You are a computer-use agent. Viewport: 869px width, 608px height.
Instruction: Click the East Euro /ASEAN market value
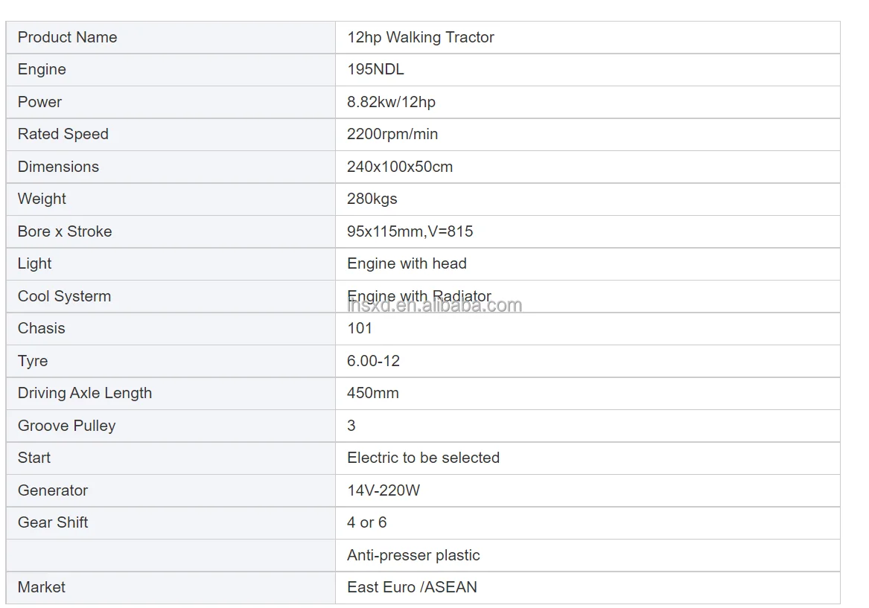click(x=412, y=587)
